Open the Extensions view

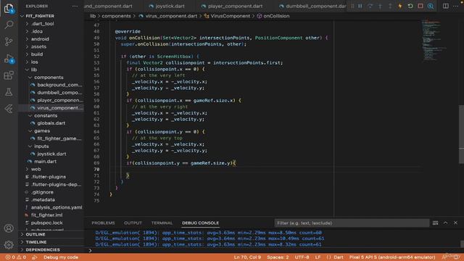tap(9, 75)
